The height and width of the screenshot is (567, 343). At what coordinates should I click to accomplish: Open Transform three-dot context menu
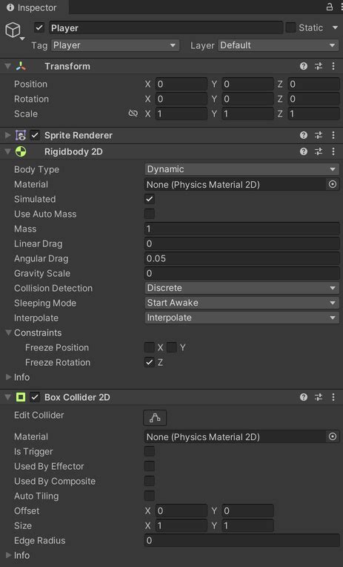(333, 66)
